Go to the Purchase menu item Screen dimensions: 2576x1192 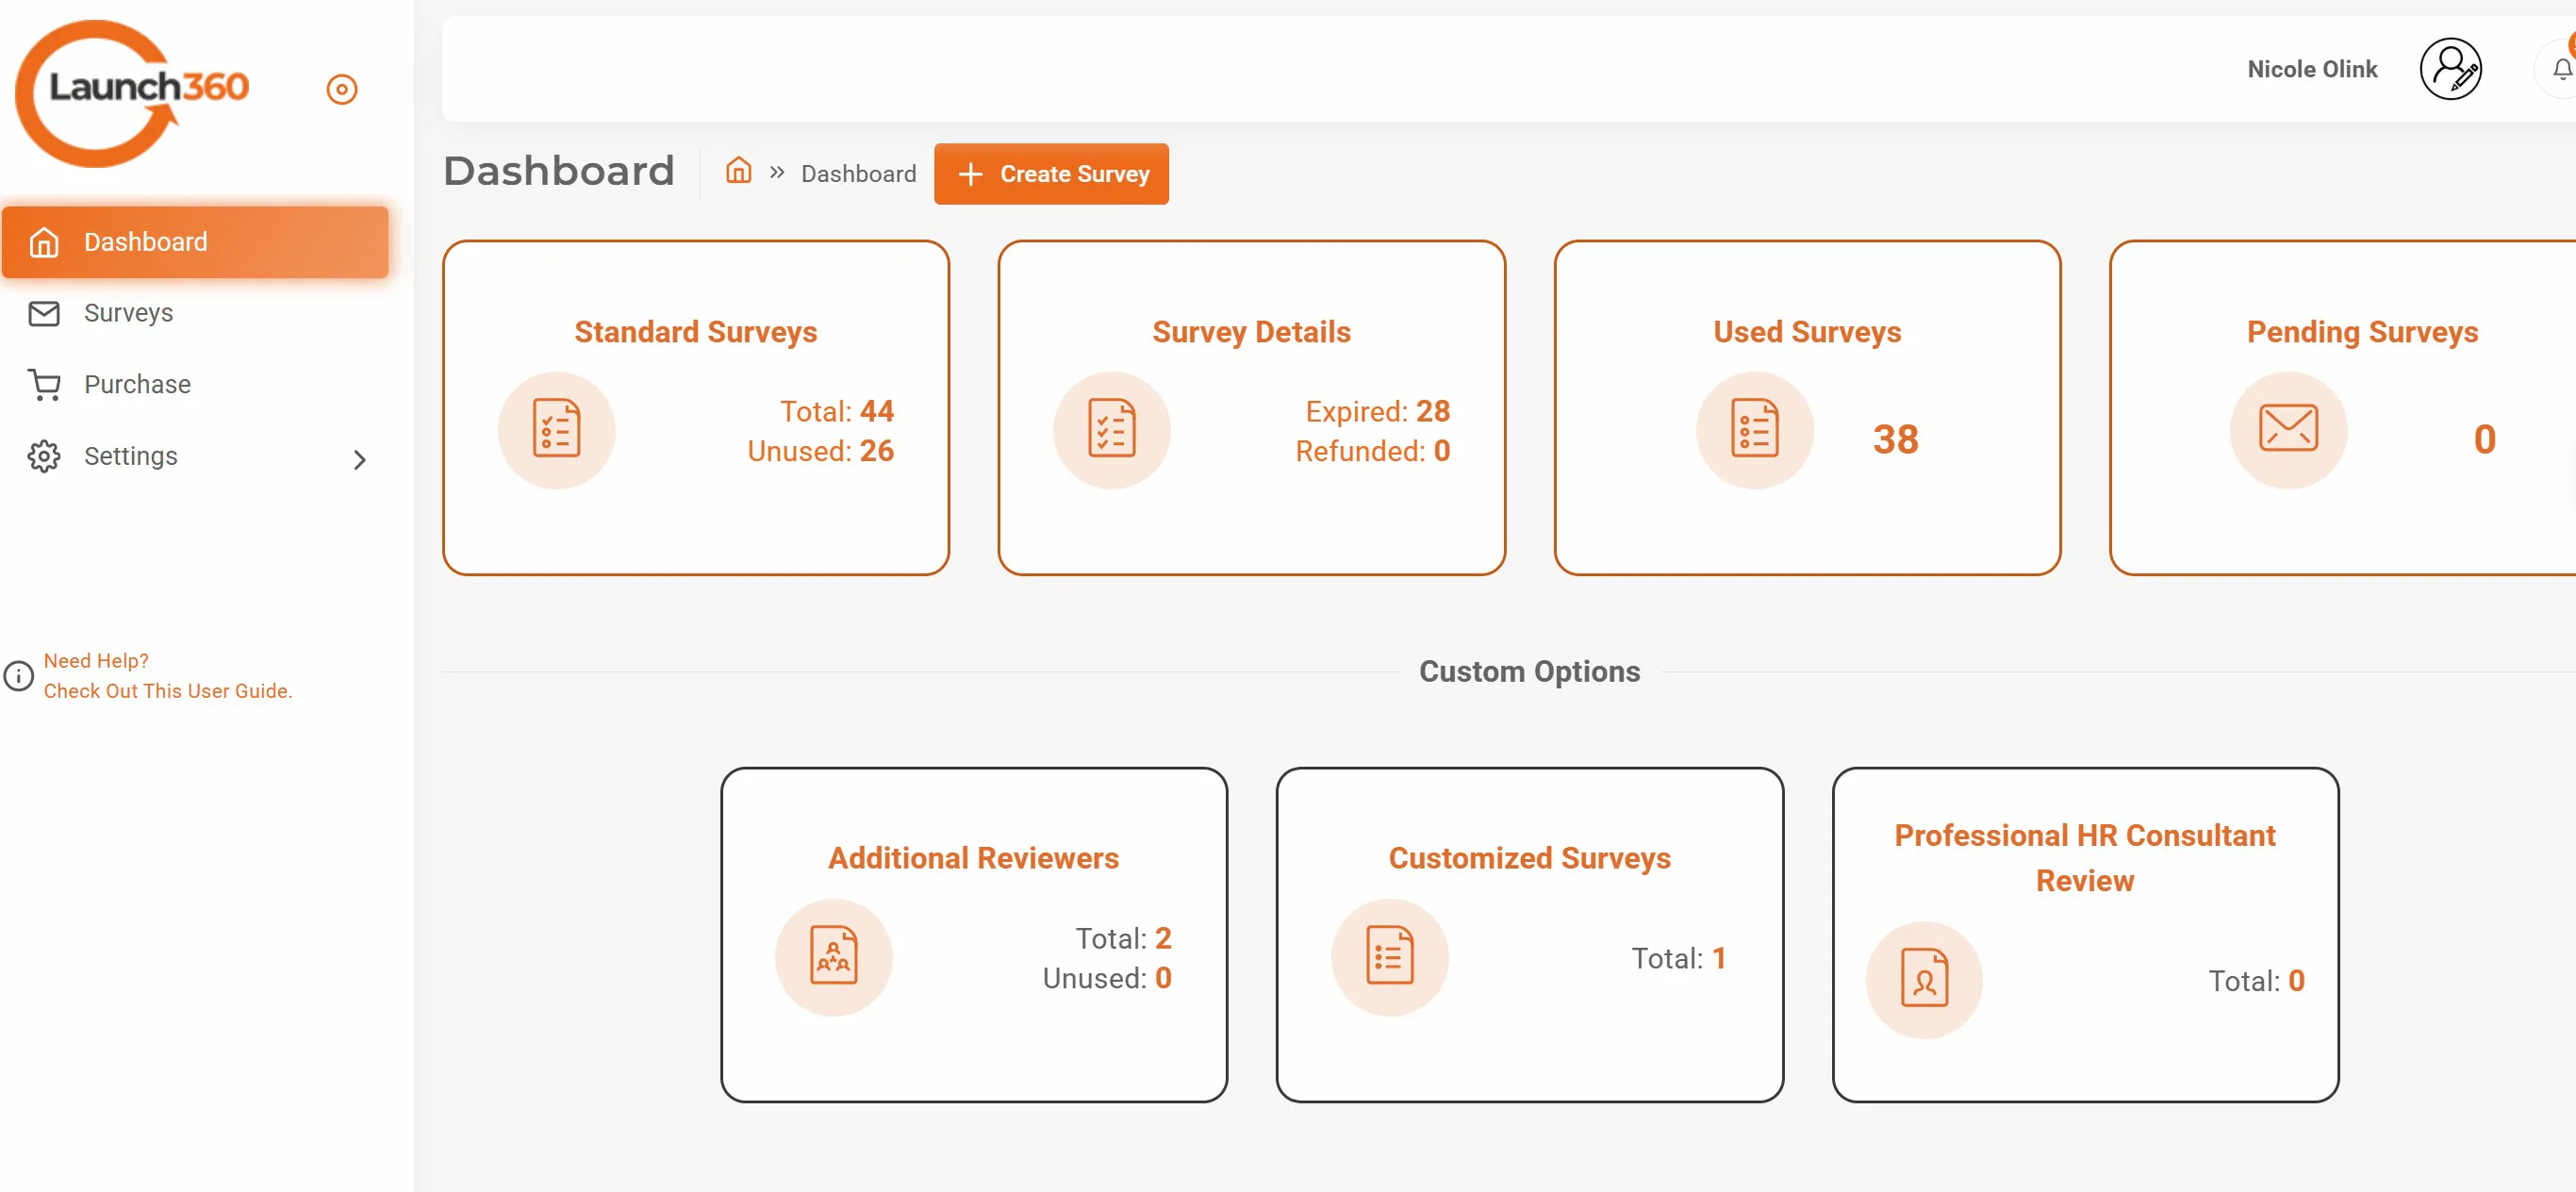click(195, 385)
